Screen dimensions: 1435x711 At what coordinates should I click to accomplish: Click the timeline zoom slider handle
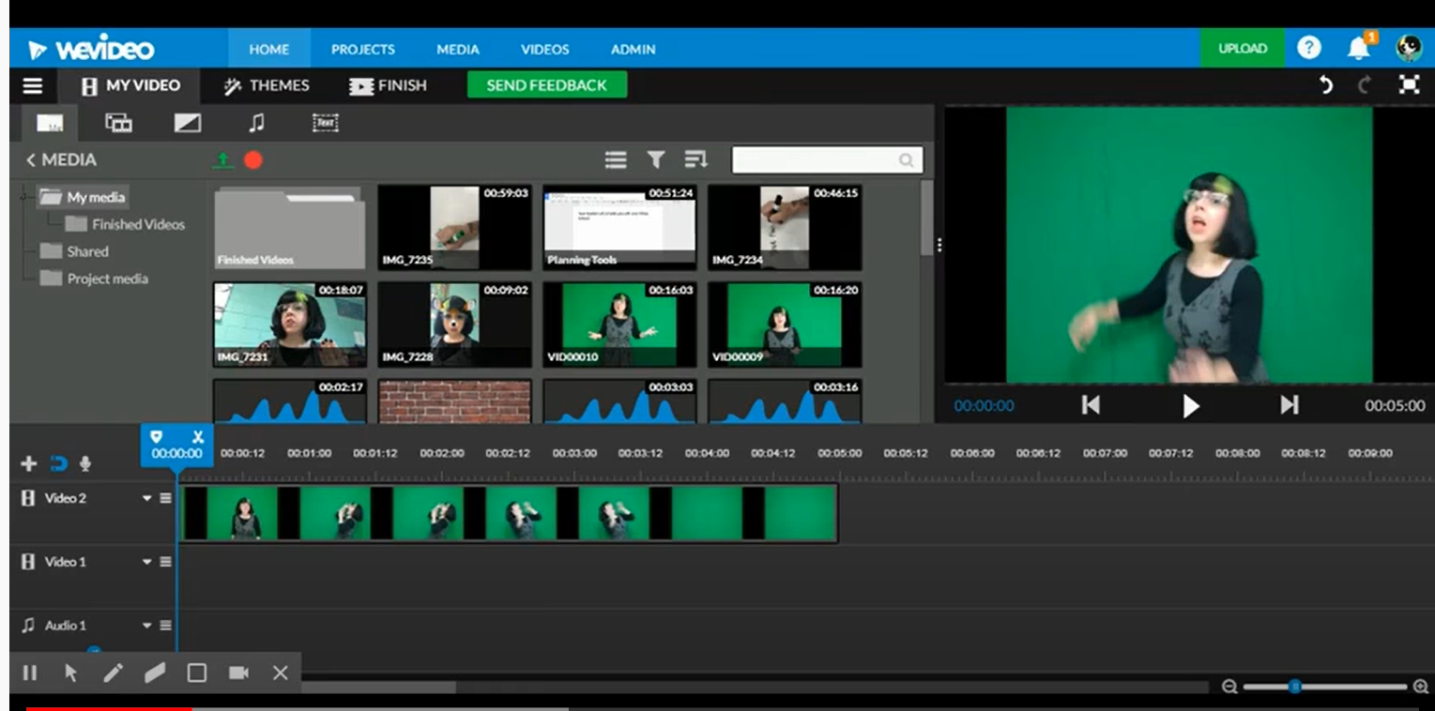pos(1294,687)
